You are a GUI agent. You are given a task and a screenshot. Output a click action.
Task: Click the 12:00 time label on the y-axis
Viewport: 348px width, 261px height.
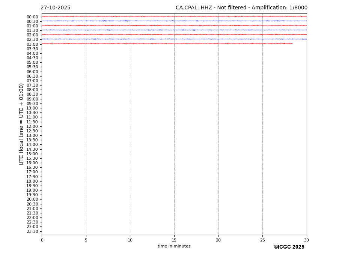[x=32, y=126]
